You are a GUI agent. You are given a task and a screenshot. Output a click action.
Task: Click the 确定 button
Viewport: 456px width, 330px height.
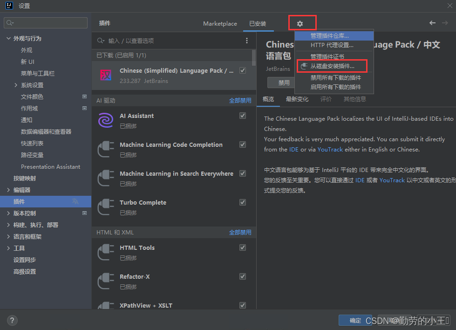pos(355,320)
